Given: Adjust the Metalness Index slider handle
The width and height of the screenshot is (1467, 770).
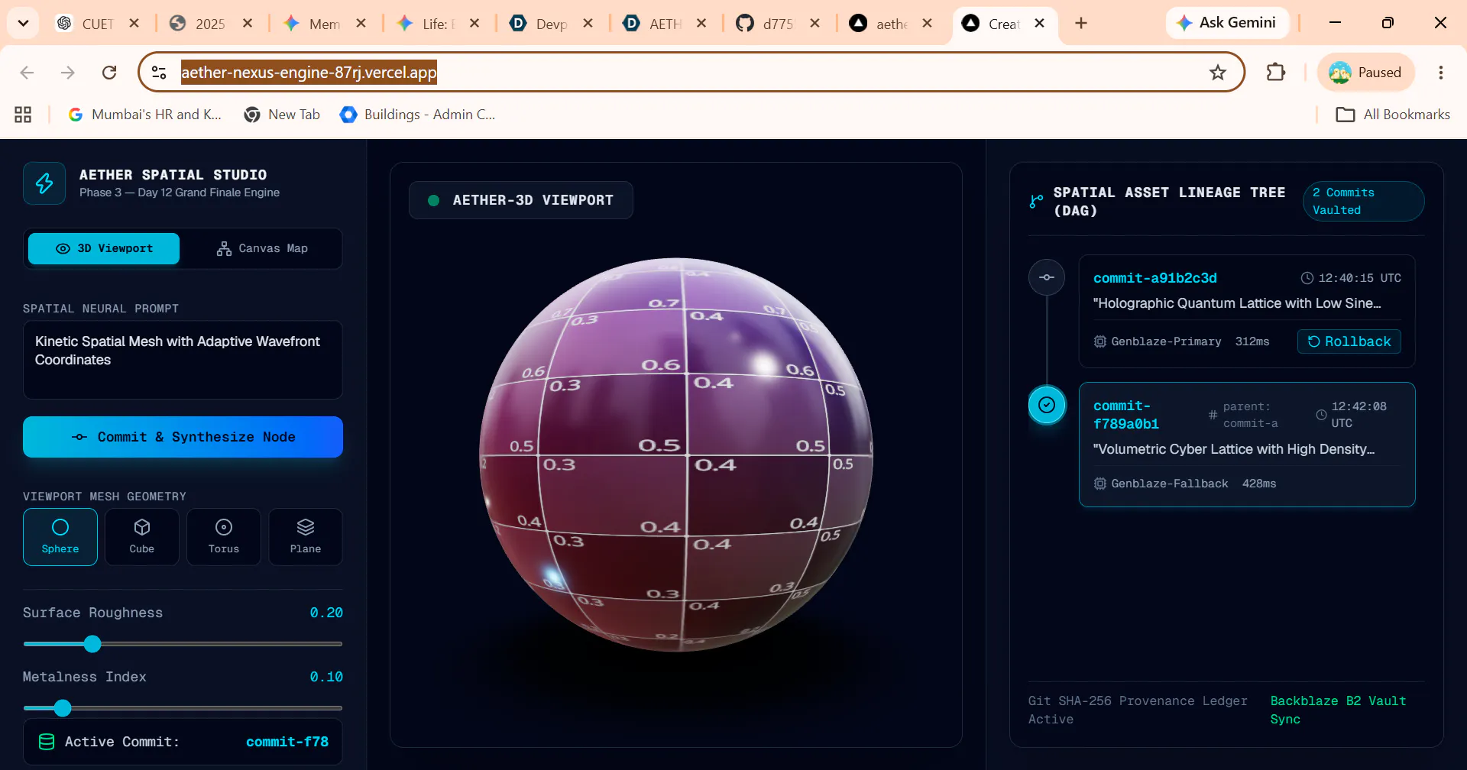Looking at the screenshot, I should (63, 708).
